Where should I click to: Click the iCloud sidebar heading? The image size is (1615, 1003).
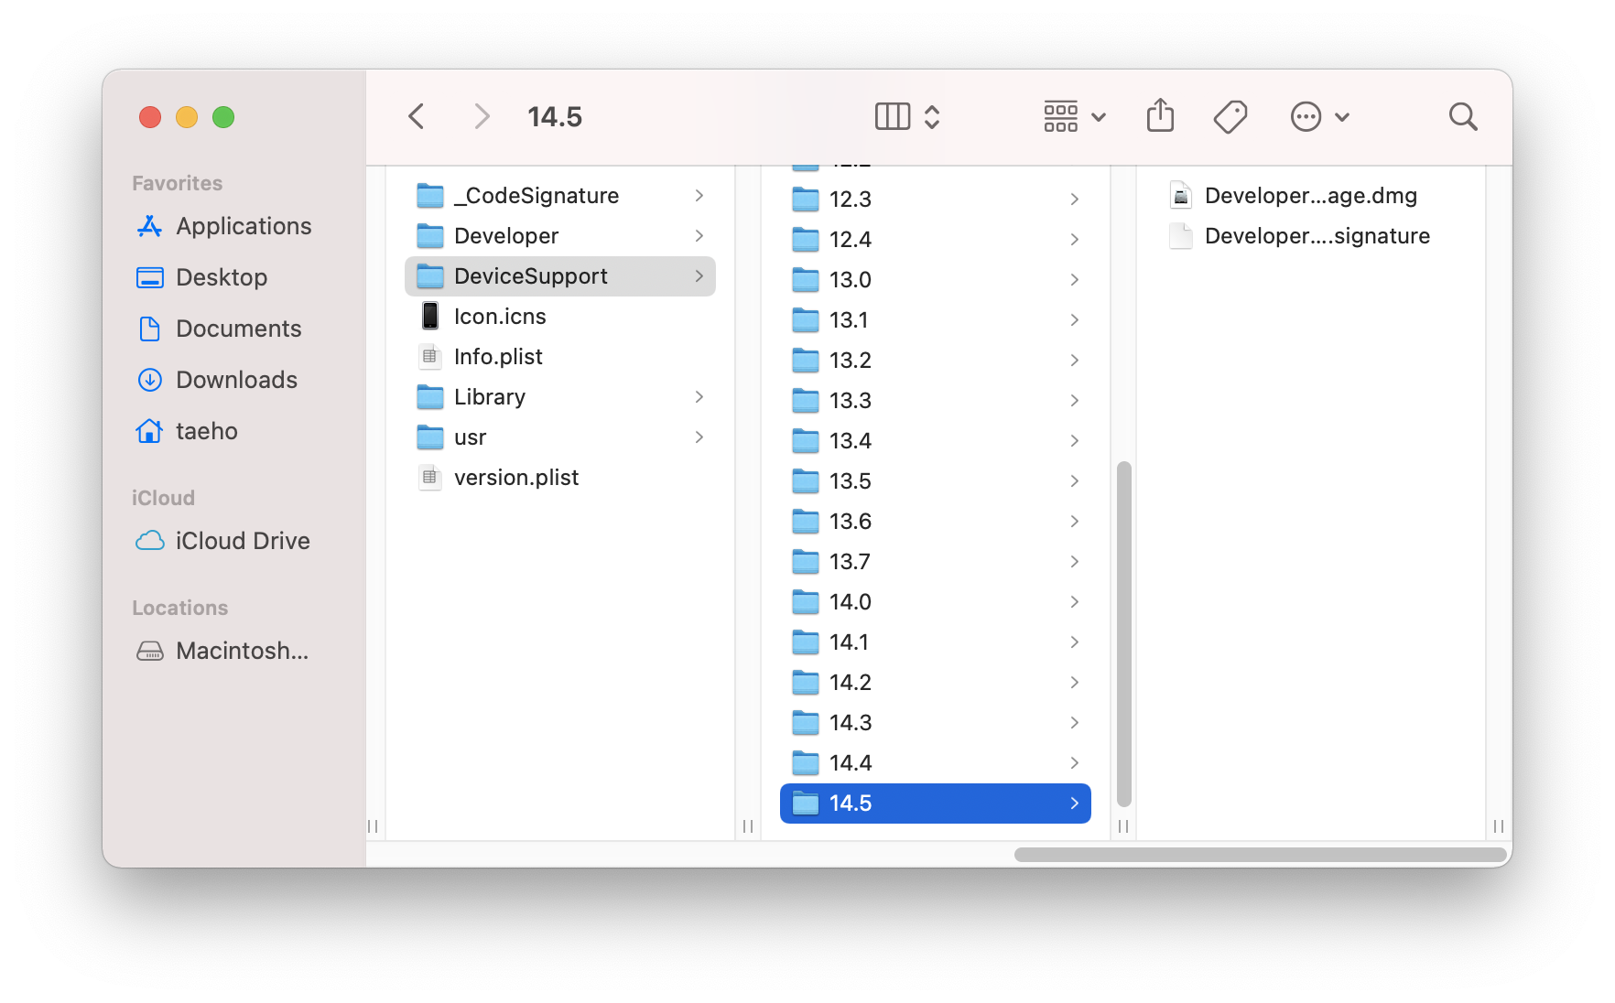[x=163, y=498]
